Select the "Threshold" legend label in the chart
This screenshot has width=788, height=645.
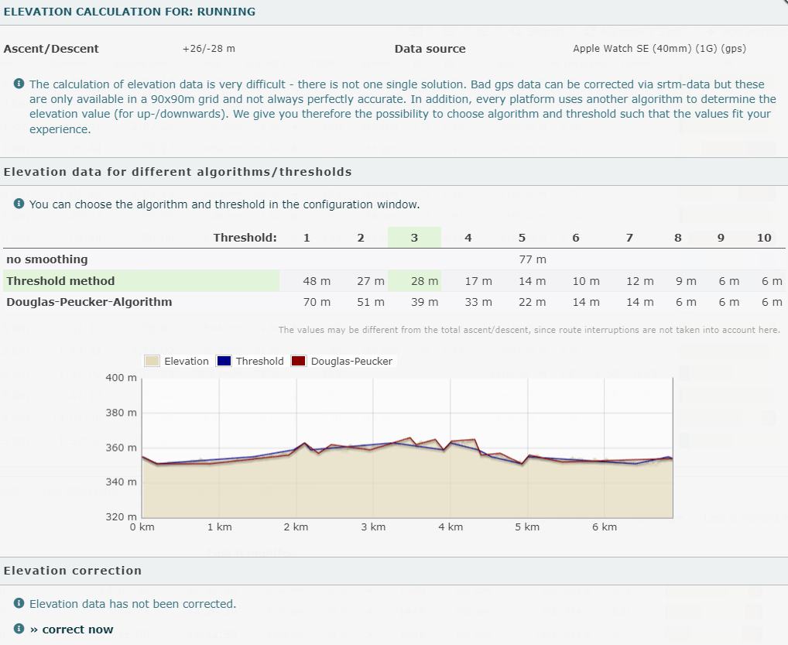tap(260, 361)
